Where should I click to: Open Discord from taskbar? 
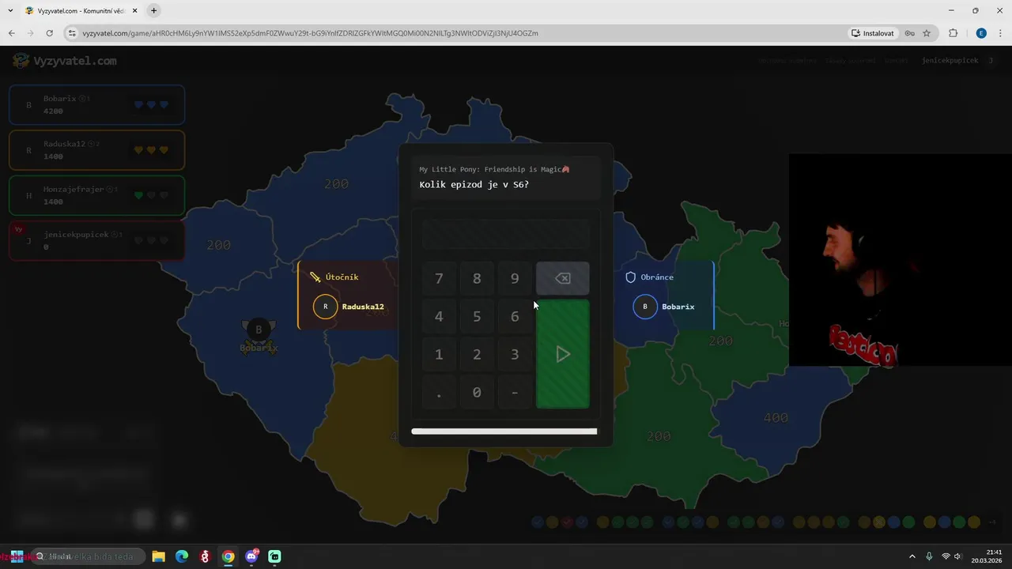251,556
